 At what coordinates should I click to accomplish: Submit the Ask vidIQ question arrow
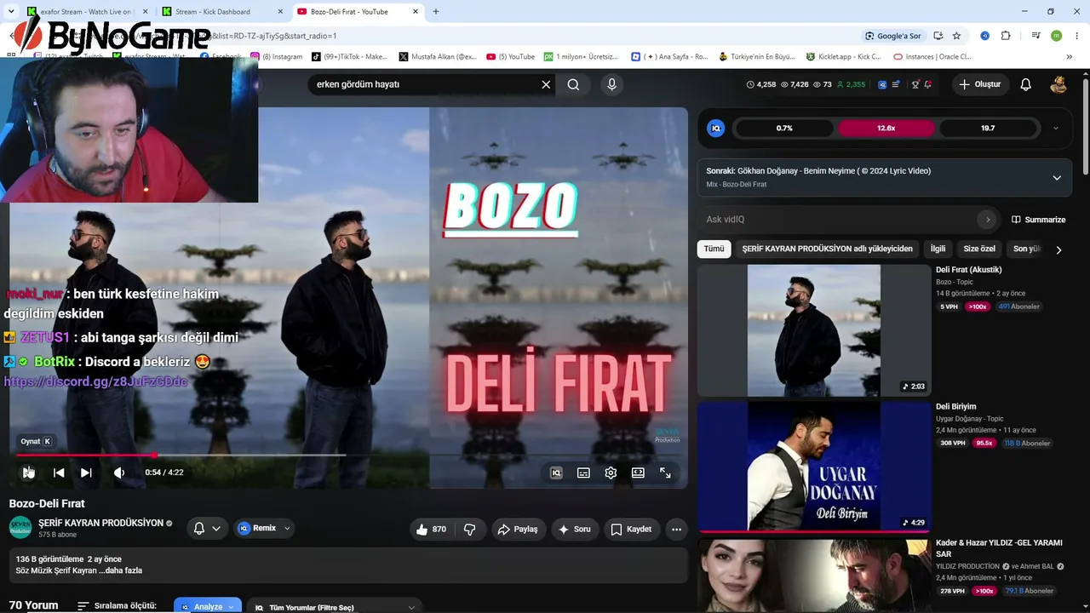988,220
